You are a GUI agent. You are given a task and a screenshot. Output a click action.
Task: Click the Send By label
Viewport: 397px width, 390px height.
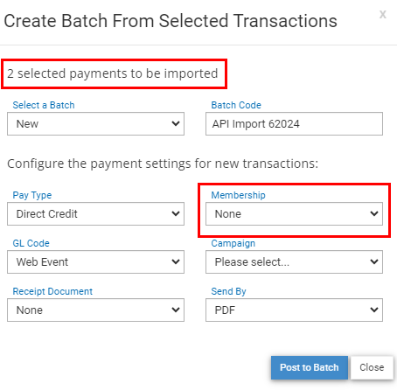[228, 291]
